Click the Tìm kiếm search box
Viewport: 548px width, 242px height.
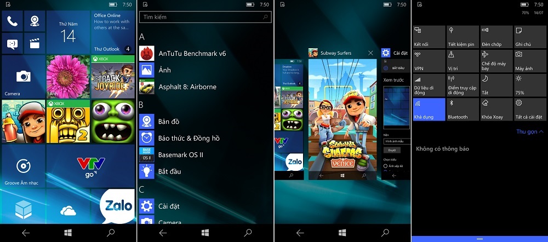pyautogui.click(x=205, y=17)
